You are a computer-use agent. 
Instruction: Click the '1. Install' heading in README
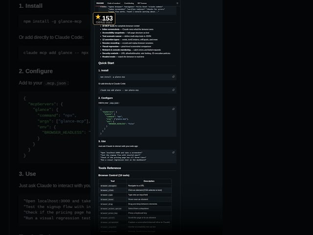(103, 70)
